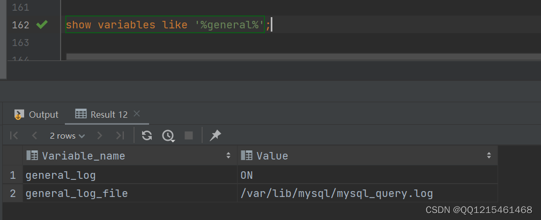This screenshot has width=541, height=220.
Task: Close the Result 12 tab
Action: 137,113
